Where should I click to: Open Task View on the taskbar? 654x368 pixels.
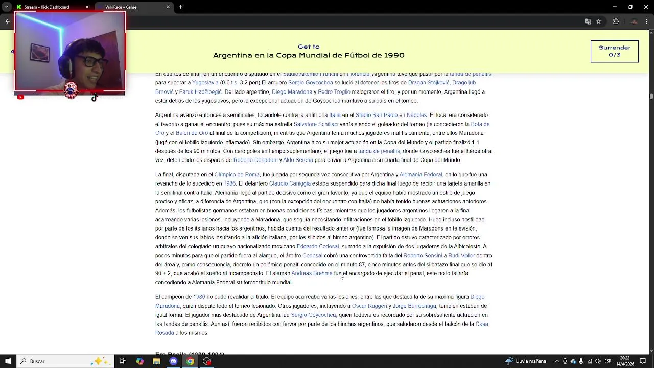[123, 361]
